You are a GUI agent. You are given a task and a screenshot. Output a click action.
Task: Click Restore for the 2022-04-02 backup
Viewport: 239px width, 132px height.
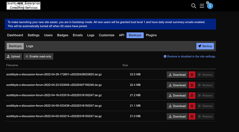[x=205, y=116]
